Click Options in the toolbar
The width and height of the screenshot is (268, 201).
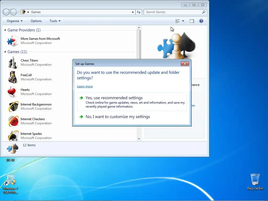[36, 21]
